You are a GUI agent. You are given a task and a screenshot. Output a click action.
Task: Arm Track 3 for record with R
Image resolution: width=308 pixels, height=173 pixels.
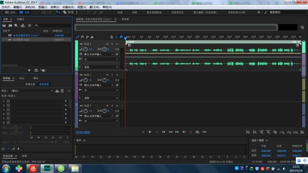(117, 106)
